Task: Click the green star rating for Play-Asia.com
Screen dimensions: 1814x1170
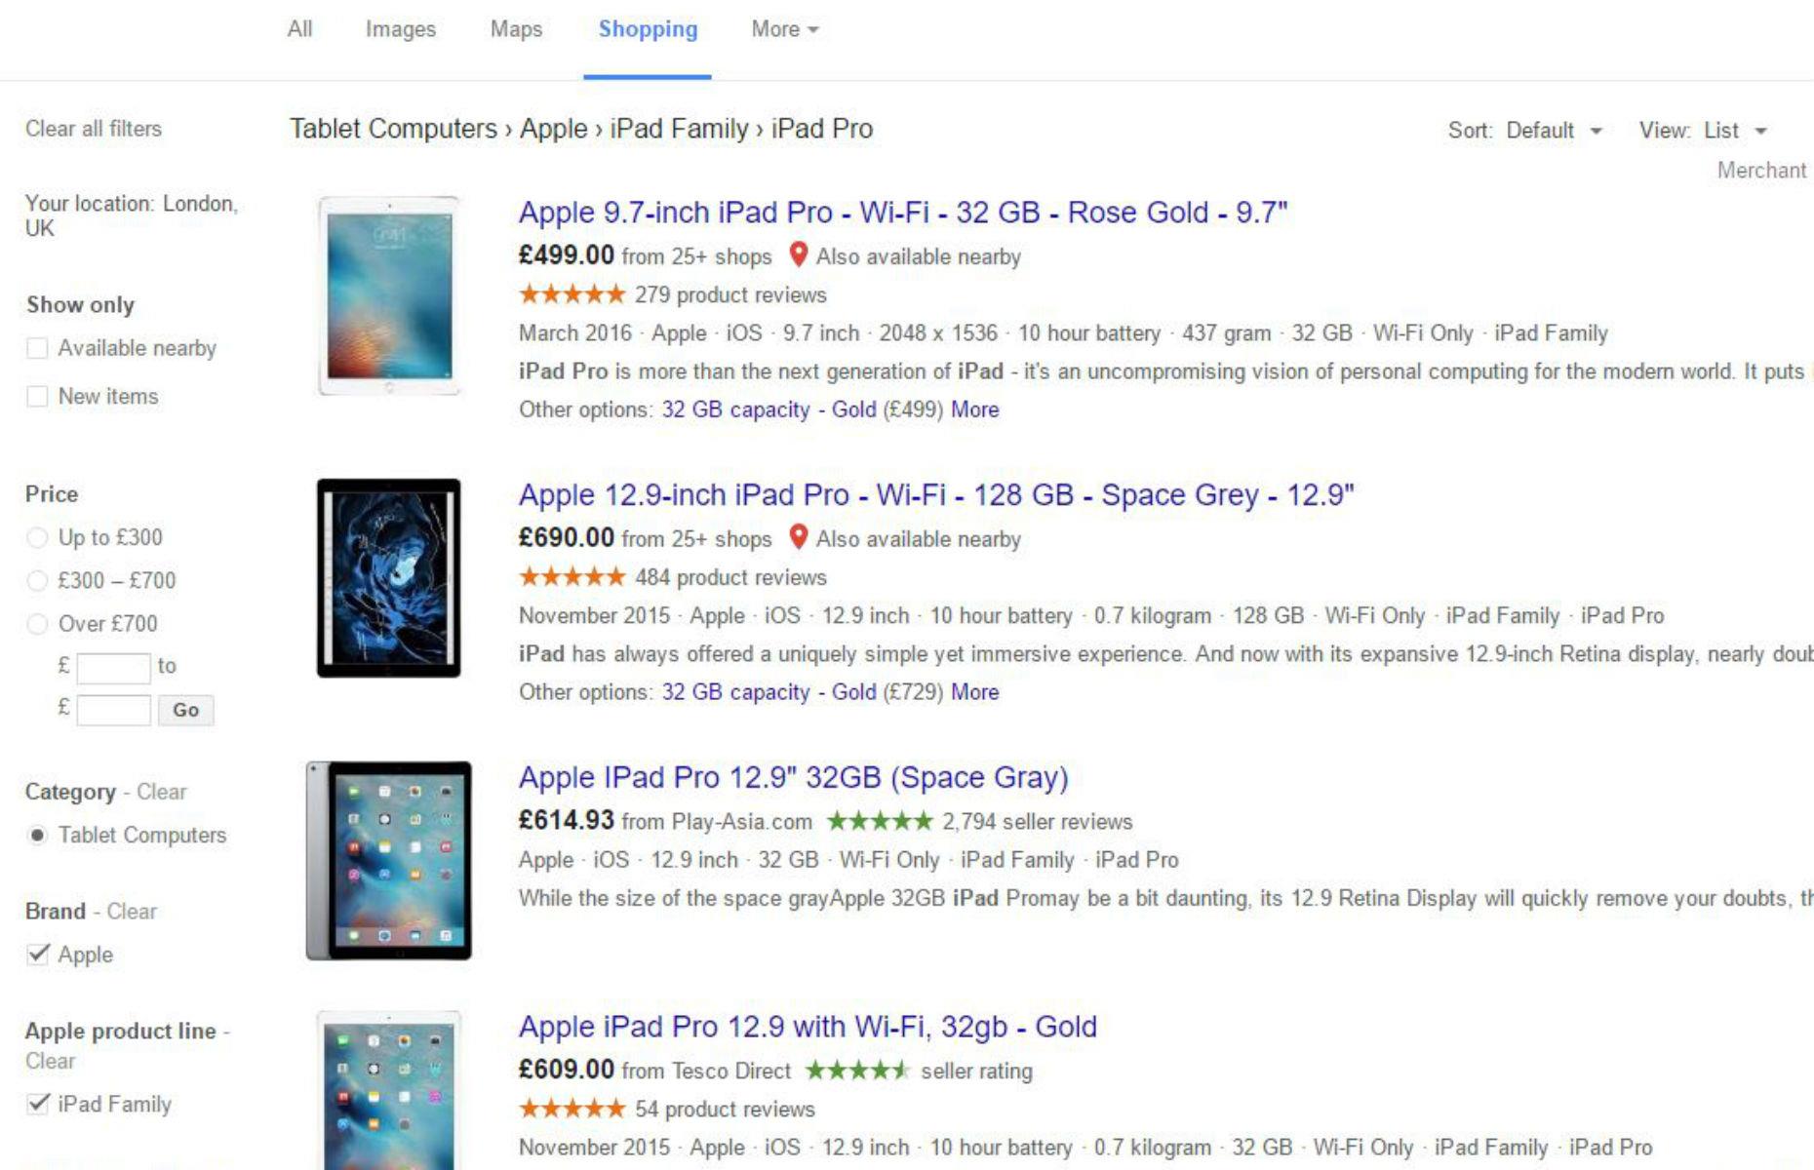Action: tap(880, 821)
